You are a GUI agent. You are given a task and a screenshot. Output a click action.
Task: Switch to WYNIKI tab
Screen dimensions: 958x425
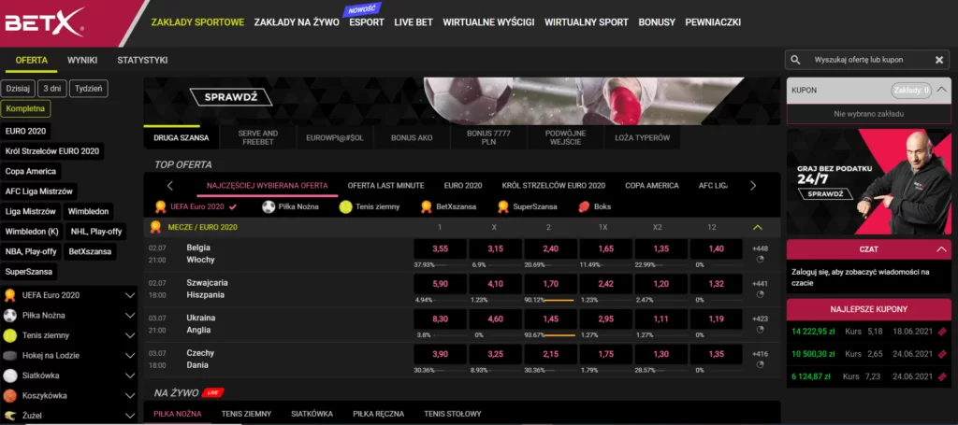(82, 61)
